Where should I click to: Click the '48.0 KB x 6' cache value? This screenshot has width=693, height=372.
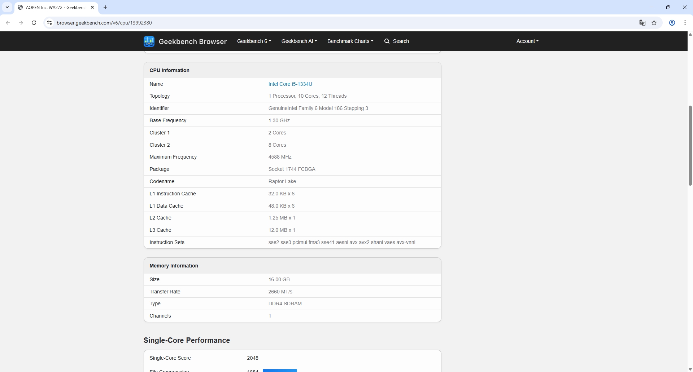[282, 206]
